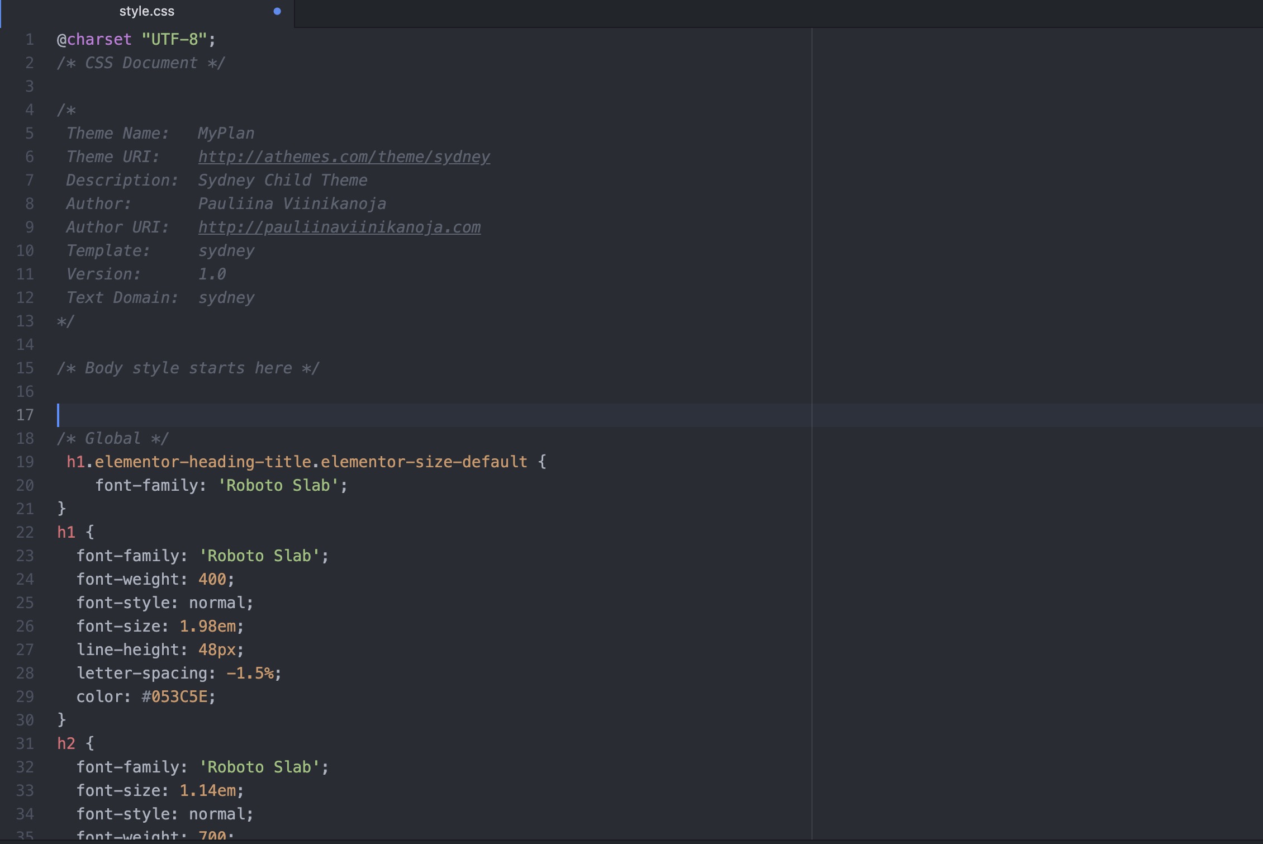Click 'Theme URI:' label on line 6
1263x844 pixels.
113,157
